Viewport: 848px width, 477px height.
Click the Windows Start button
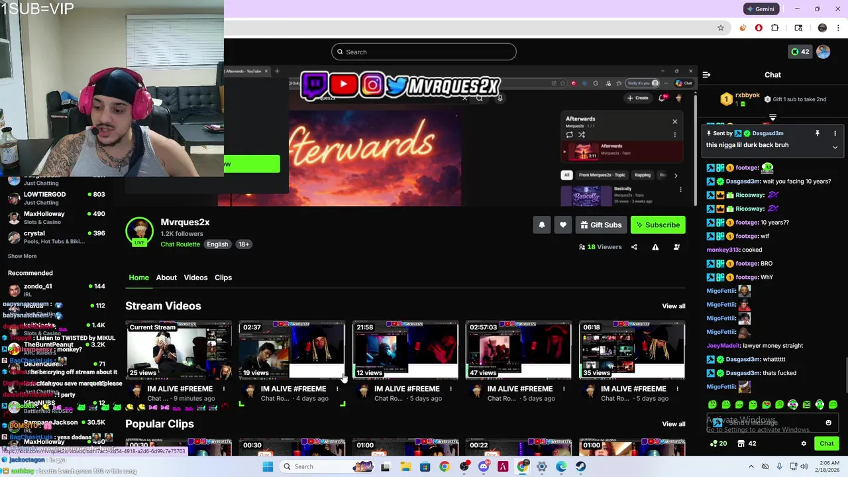268,466
